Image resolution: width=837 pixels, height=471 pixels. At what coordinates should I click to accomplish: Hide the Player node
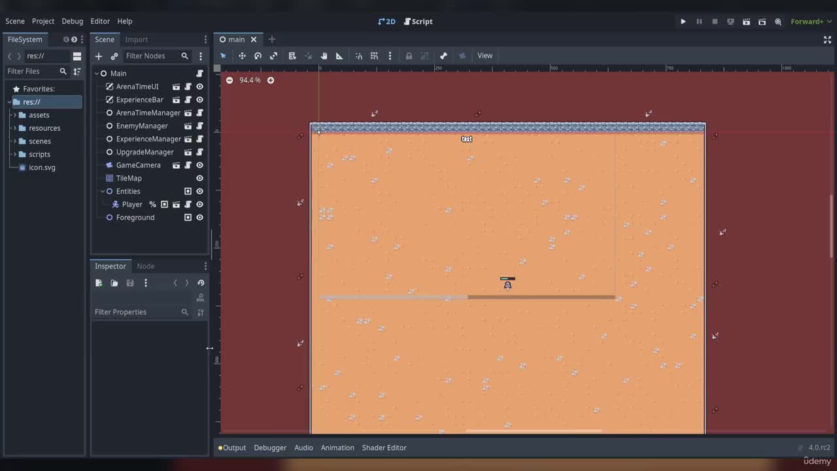pos(199,204)
